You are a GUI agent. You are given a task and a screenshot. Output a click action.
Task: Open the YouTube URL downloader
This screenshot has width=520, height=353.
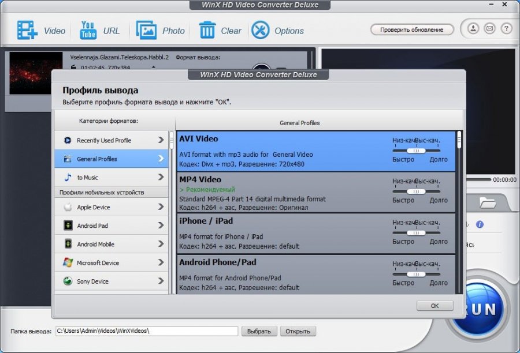click(88, 30)
